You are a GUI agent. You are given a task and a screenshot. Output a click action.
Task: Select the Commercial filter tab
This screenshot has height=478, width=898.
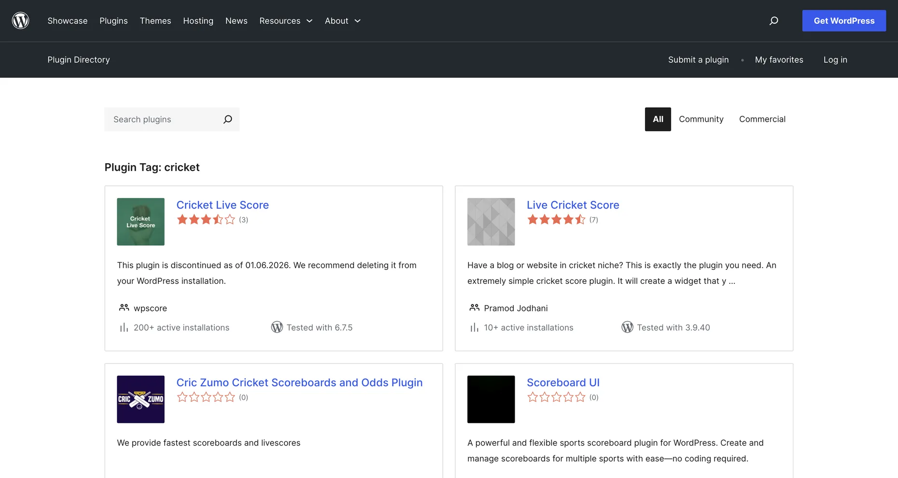pyautogui.click(x=762, y=119)
